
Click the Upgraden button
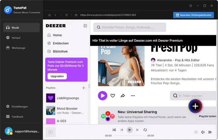tap(57, 76)
